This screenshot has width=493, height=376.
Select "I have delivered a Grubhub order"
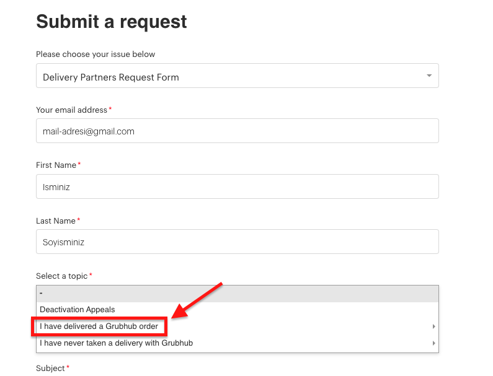(99, 326)
